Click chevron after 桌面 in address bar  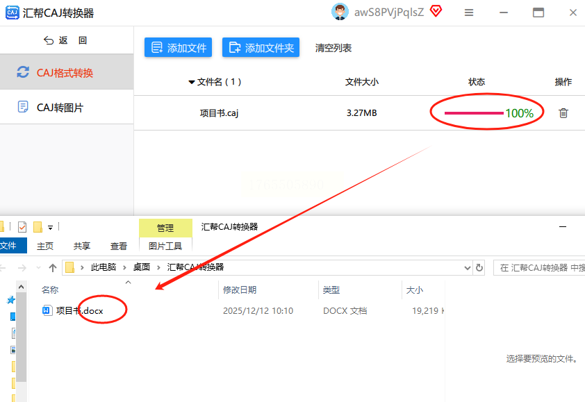[158, 267]
